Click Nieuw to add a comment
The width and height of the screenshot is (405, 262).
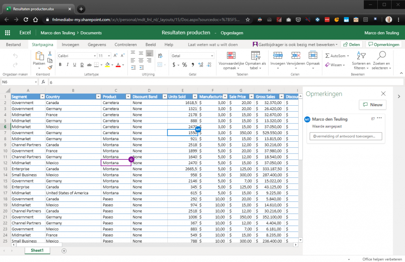click(x=372, y=104)
